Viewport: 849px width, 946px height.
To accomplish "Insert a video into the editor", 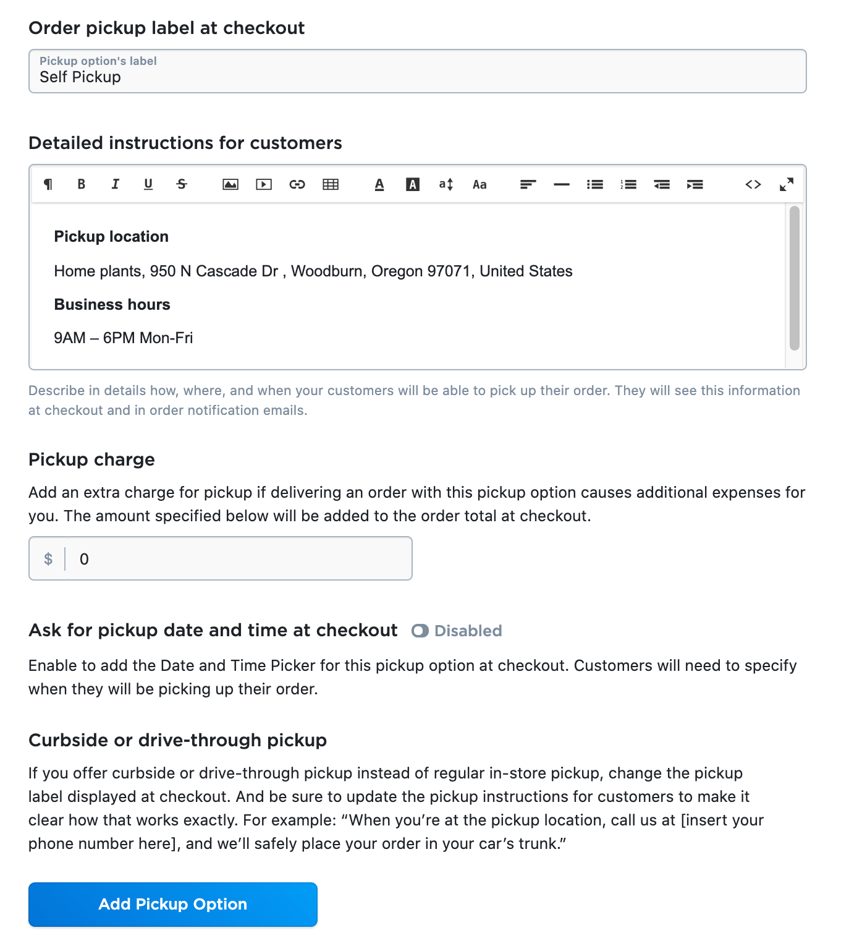I will coord(264,184).
